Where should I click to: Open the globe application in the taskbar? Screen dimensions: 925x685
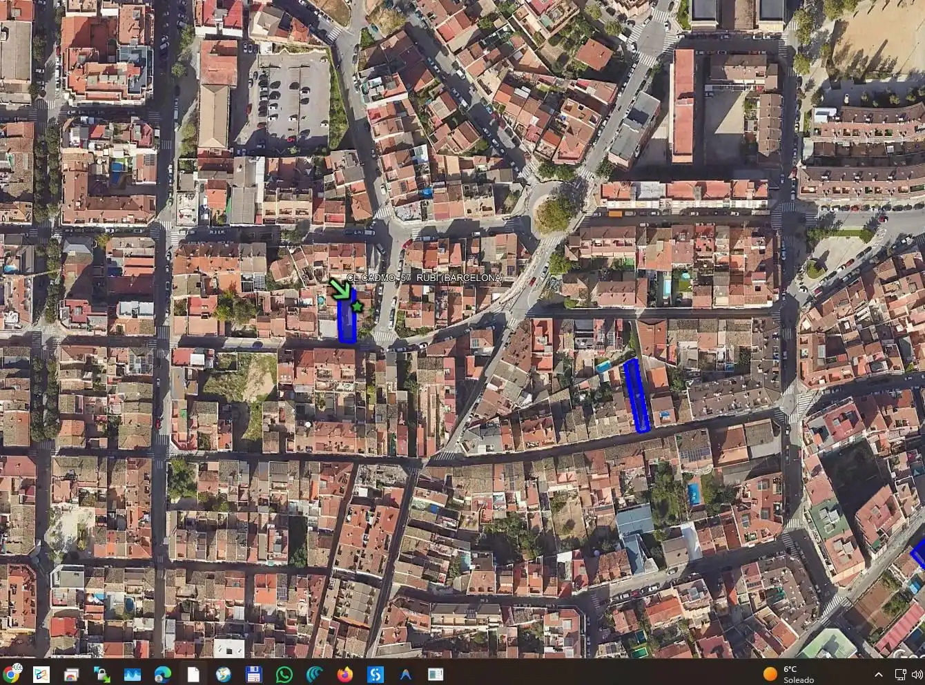coord(223,674)
